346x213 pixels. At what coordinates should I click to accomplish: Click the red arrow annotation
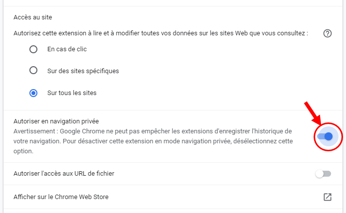pyautogui.click(x=312, y=113)
